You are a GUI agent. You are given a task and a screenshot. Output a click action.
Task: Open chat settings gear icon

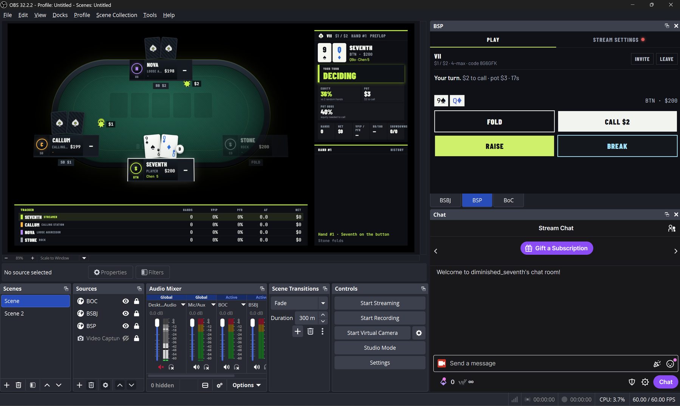point(645,382)
